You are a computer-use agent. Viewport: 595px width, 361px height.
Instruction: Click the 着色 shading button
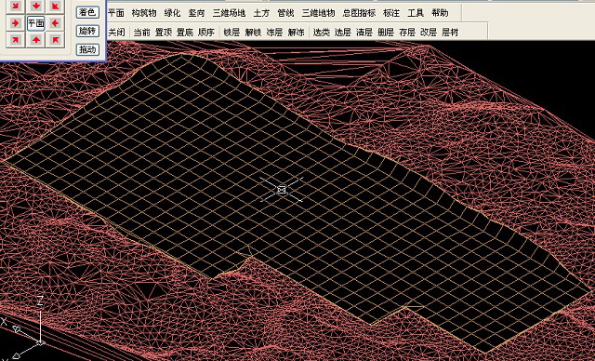click(x=87, y=12)
